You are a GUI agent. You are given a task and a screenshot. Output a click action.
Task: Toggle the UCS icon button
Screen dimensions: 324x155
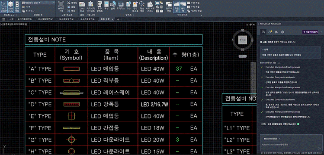point(4,7)
